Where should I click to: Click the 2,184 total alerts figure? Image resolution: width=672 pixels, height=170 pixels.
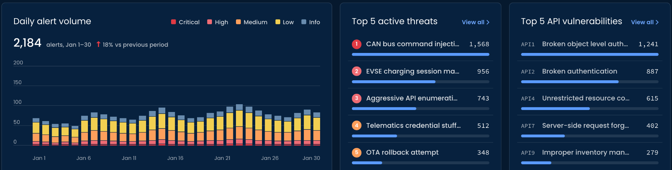tap(27, 43)
